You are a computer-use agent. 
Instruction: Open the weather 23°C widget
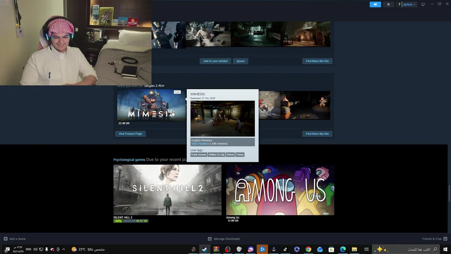pos(88,249)
